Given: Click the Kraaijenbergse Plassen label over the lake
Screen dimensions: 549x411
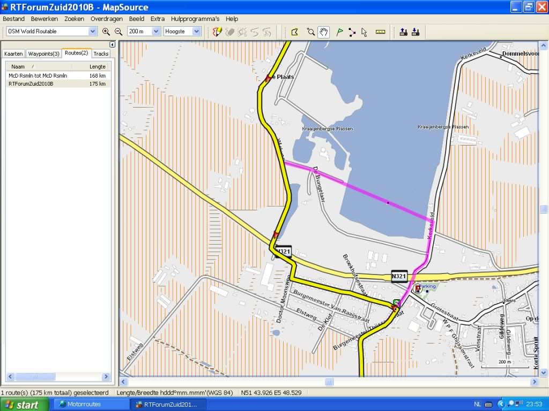Looking at the screenshot, I should coord(443,127).
